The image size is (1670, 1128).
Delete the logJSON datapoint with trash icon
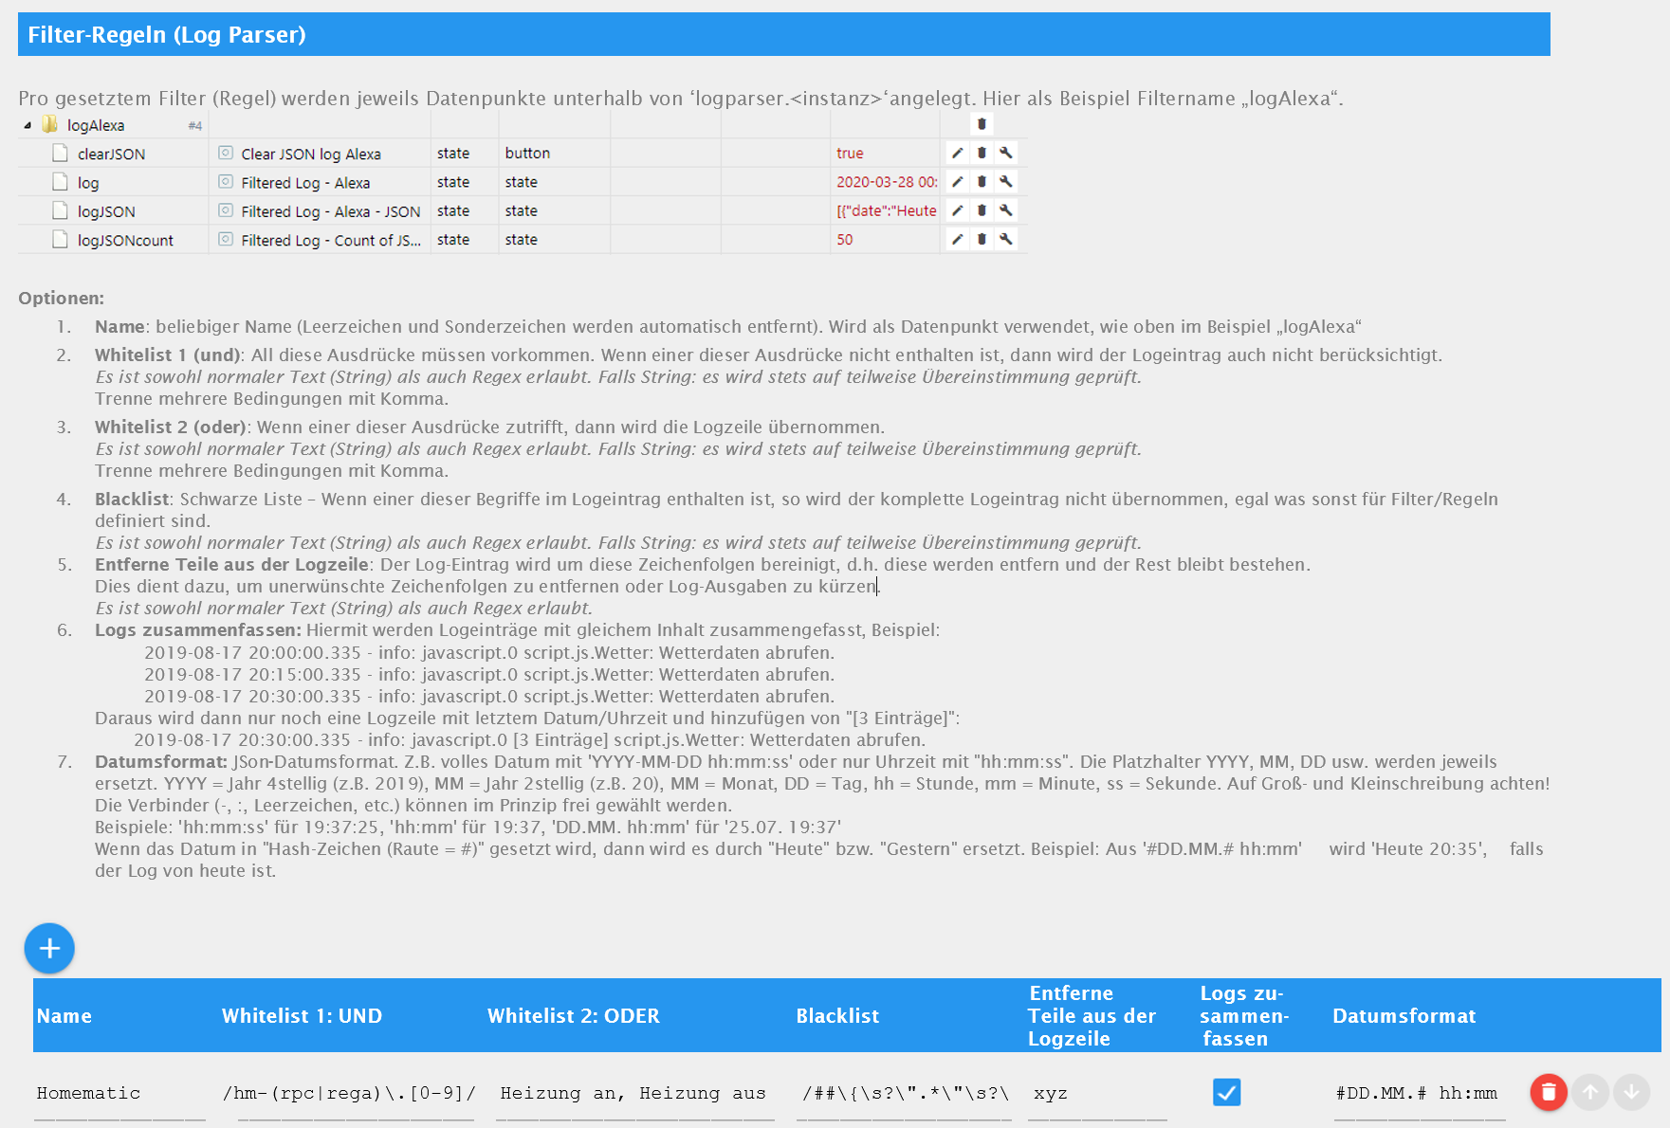point(982,210)
